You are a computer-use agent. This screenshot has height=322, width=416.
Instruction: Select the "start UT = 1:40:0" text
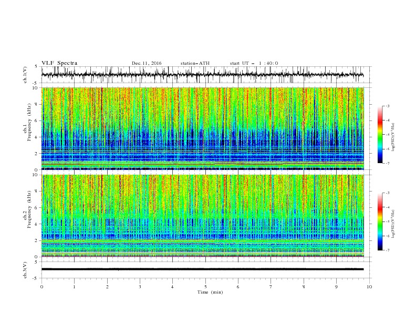(x=254, y=63)
